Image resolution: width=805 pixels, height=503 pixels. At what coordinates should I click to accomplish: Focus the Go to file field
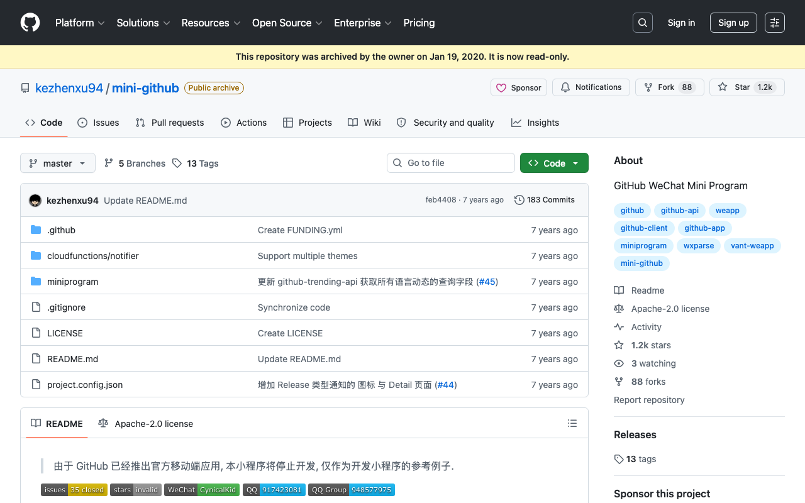[x=451, y=163]
